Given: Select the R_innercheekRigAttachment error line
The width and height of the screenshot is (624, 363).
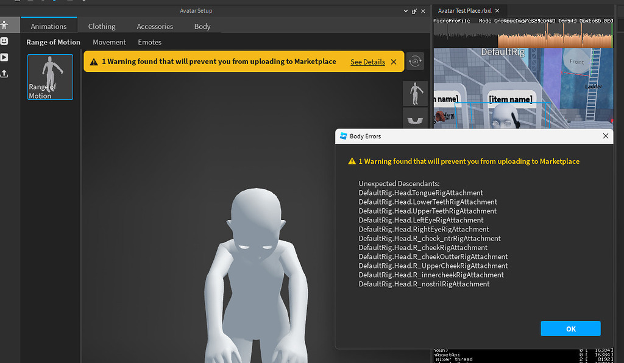Looking at the screenshot, I should 431,275.
